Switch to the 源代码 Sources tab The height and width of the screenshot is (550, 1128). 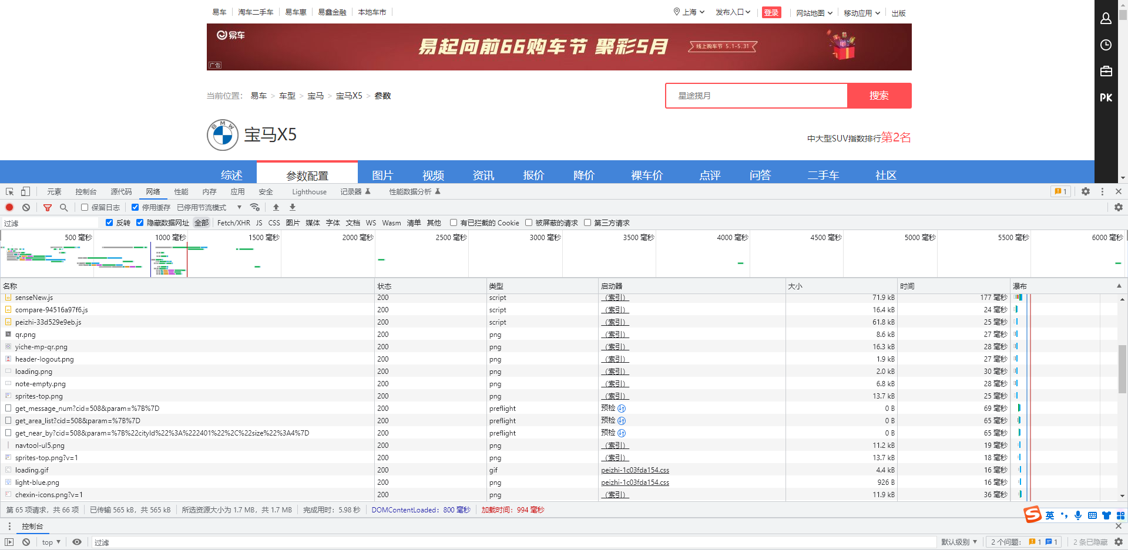pos(121,191)
